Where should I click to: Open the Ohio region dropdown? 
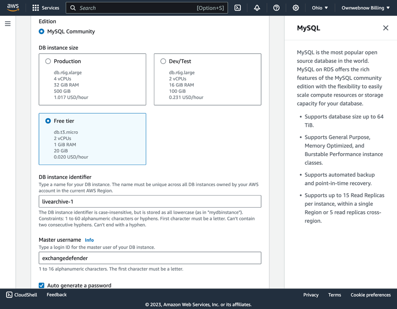(320, 8)
